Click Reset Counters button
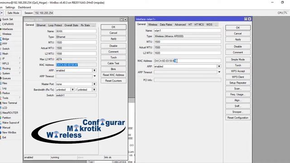This screenshot has height=163, width=290. pyautogui.click(x=113, y=81)
